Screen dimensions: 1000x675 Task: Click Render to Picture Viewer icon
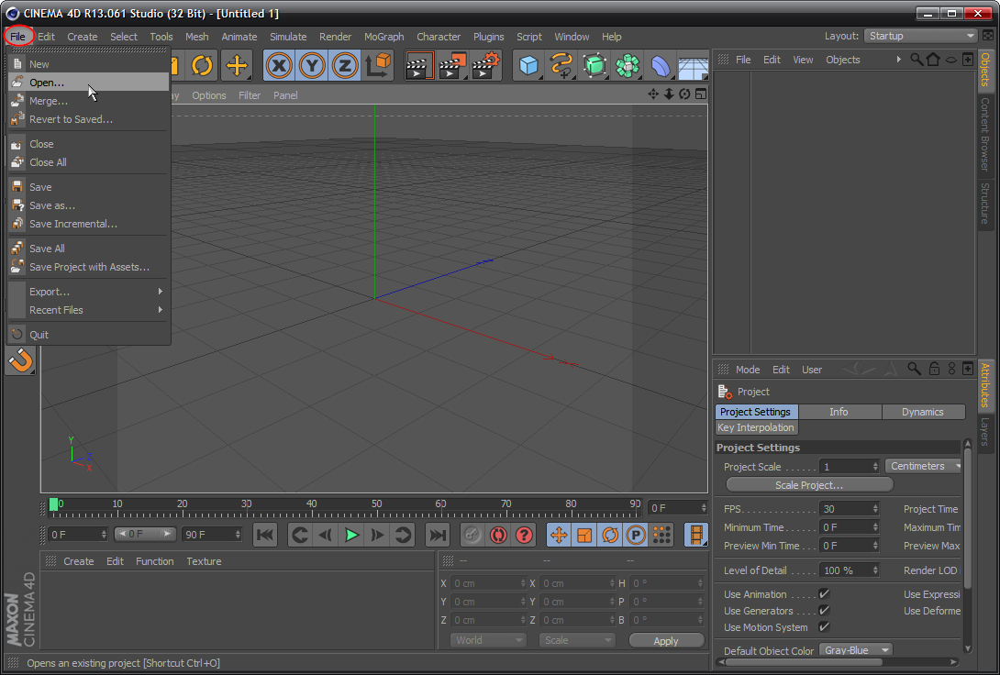pos(452,66)
